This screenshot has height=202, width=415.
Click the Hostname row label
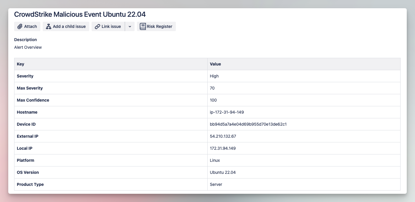[27, 112]
